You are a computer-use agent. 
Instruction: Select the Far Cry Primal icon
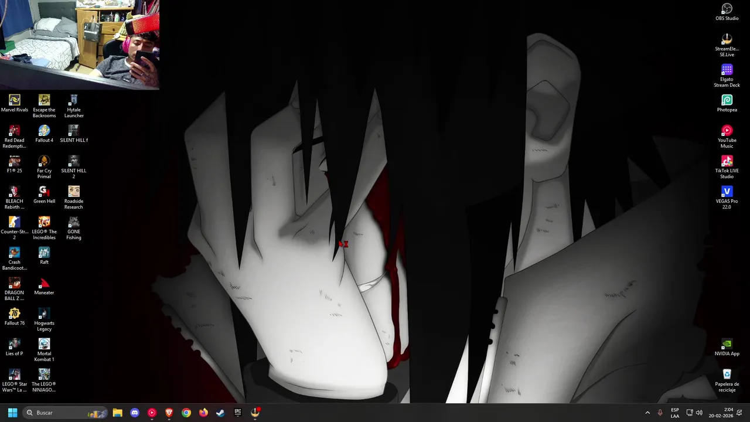coord(44,168)
